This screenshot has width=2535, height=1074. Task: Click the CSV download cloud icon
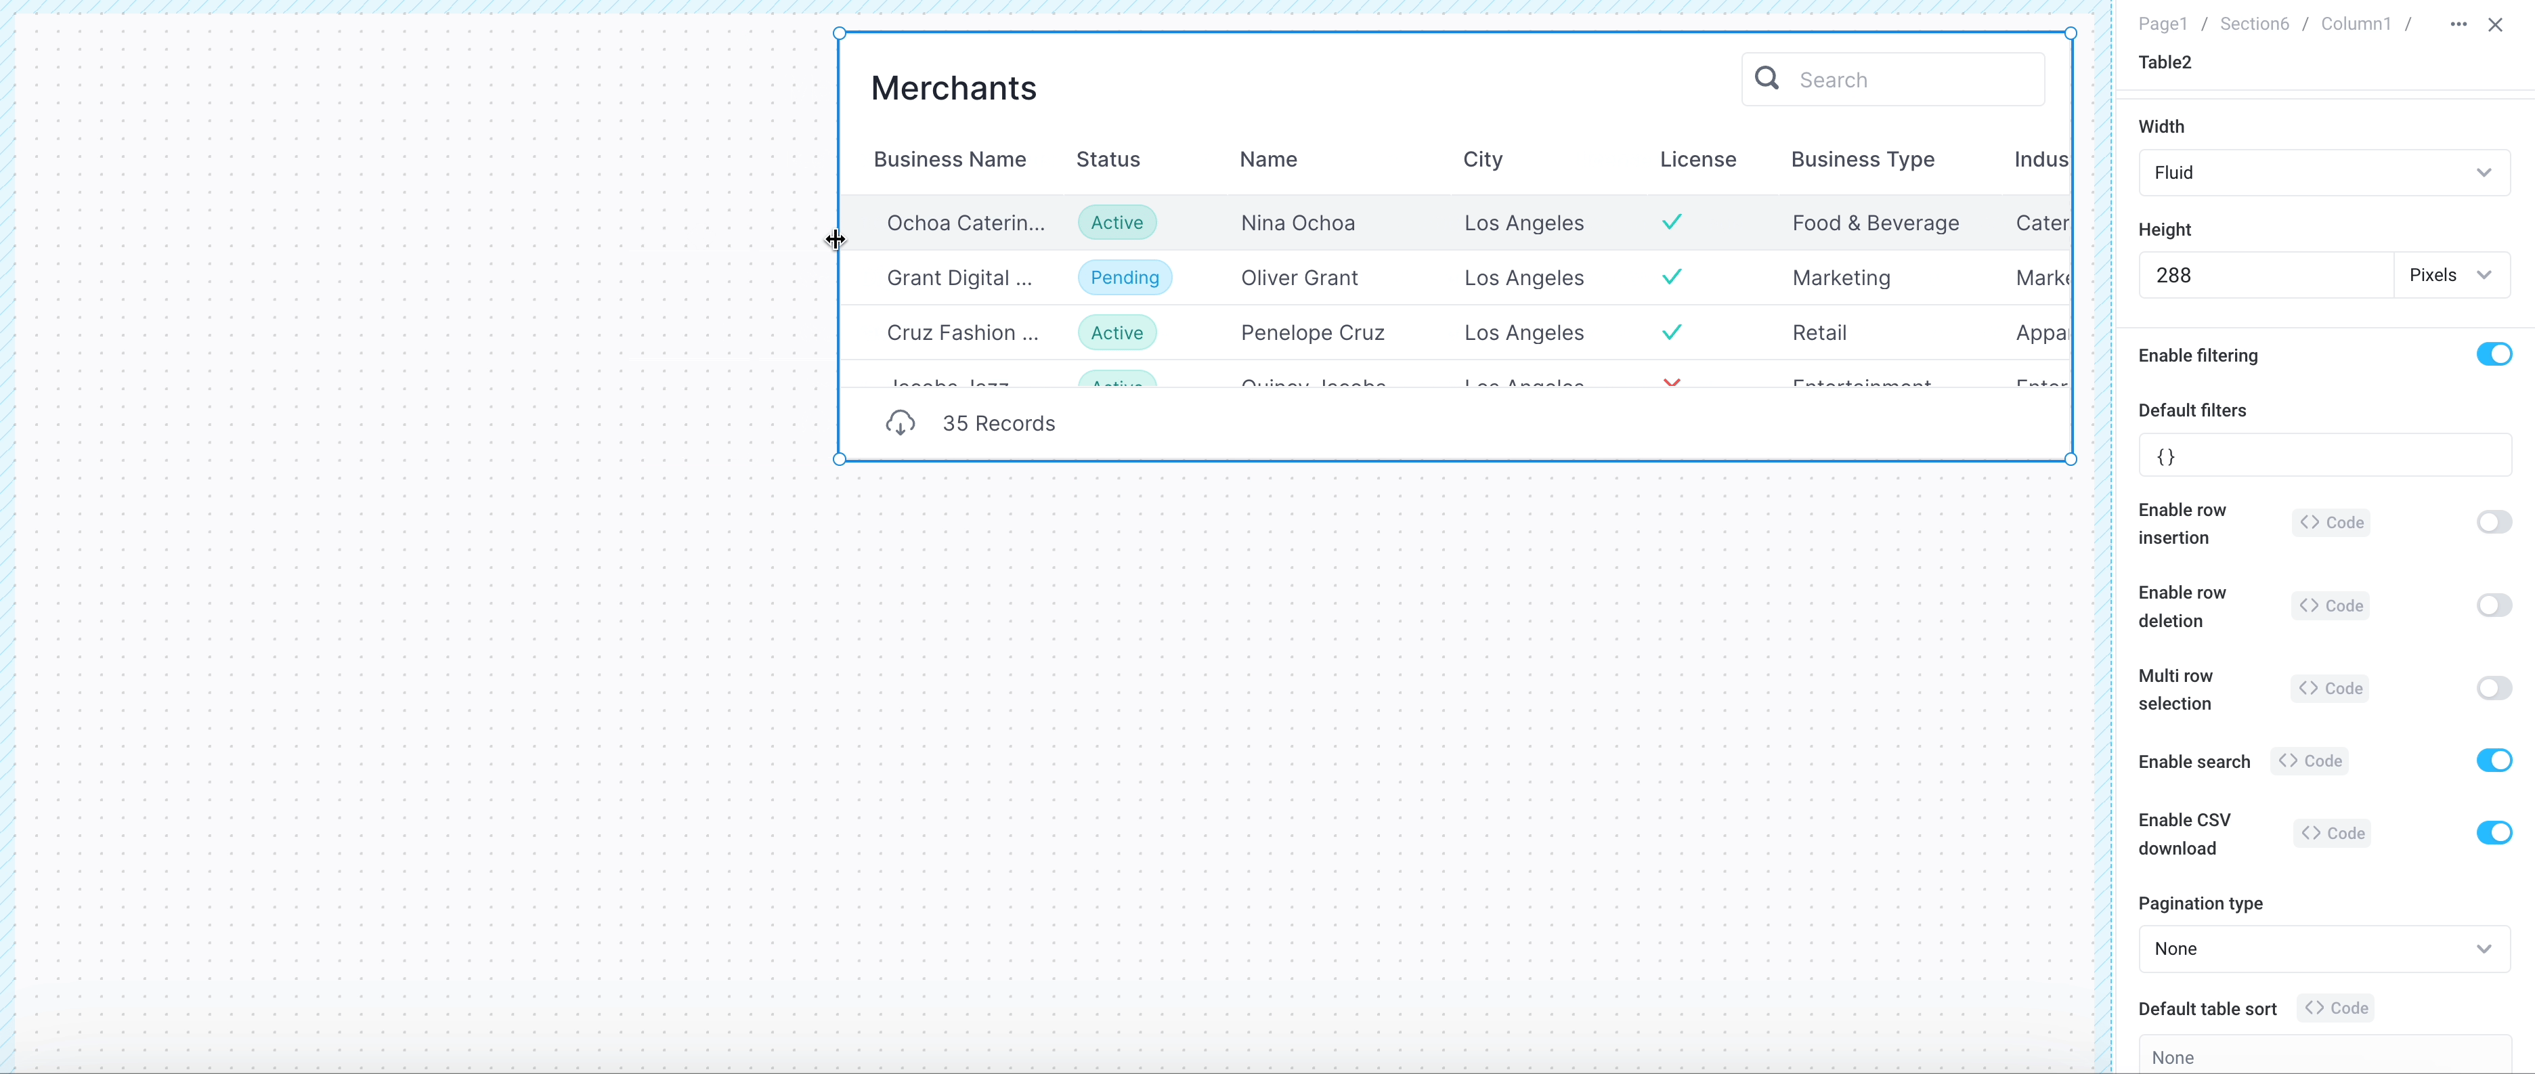(x=899, y=423)
